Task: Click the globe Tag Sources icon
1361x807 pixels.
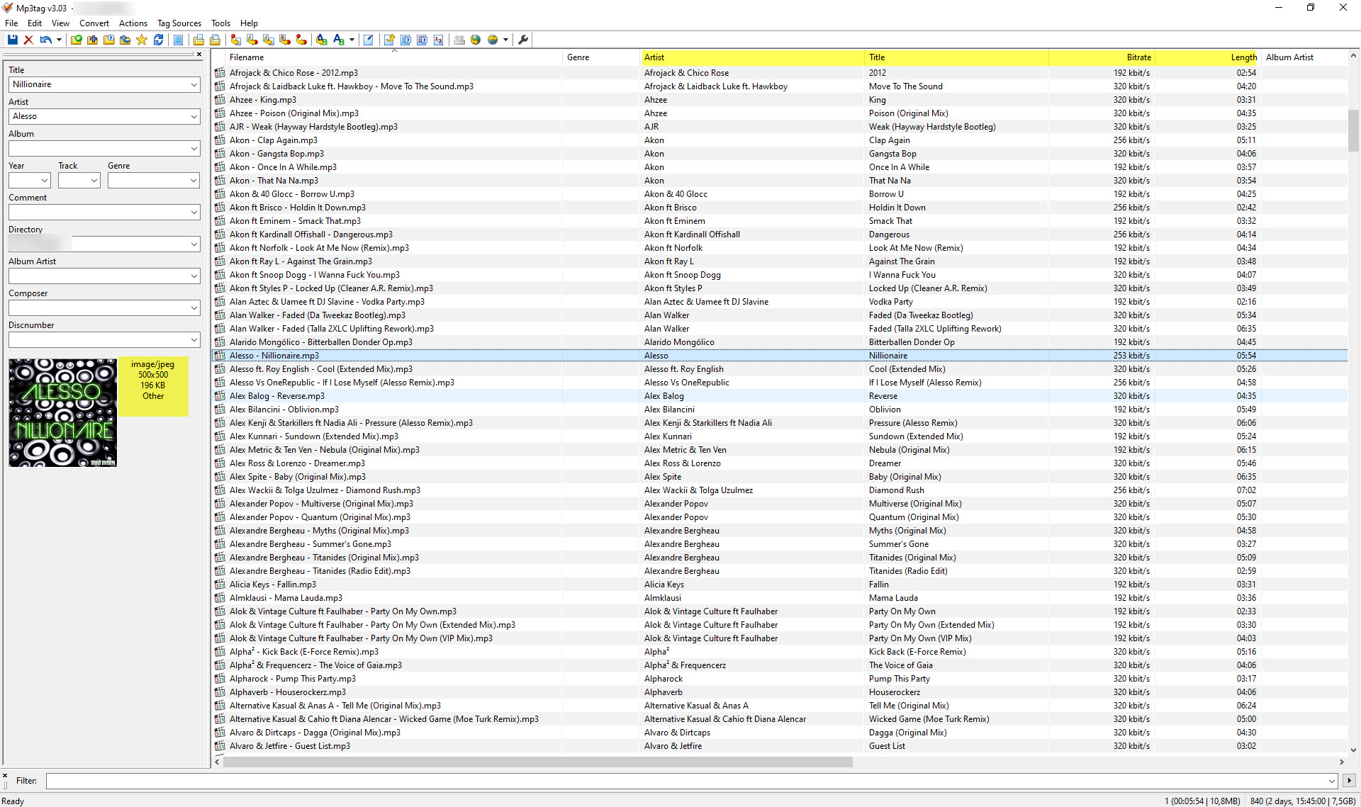Action: [493, 40]
